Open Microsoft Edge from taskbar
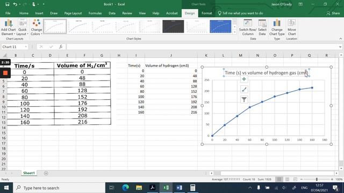 coord(125,188)
